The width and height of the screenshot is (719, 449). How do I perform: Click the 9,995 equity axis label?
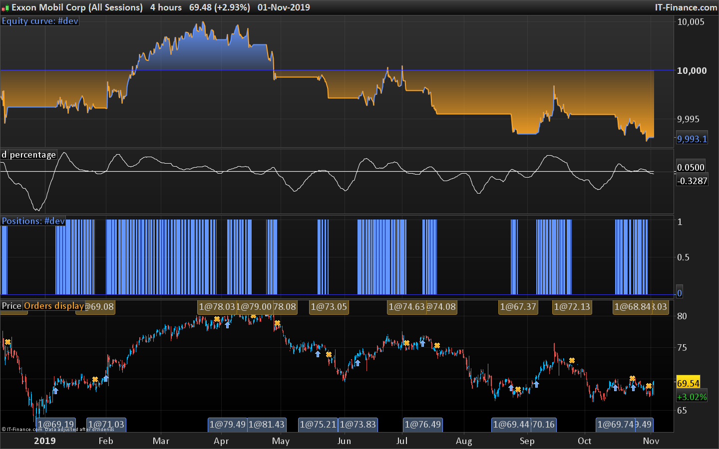(x=688, y=119)
